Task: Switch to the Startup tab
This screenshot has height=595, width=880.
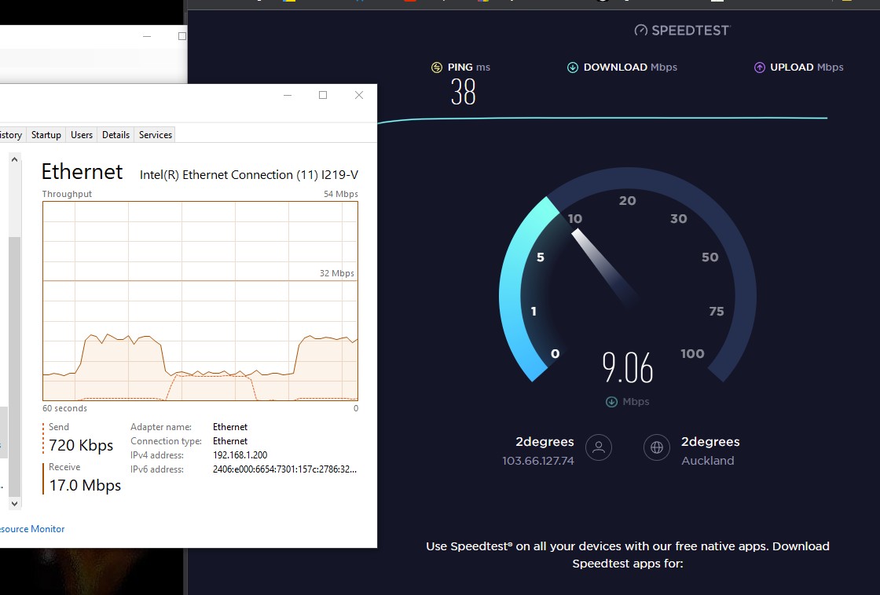Action: click(46, 135)
